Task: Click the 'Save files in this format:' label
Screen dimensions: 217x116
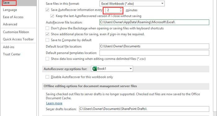Action: coord(63,4)
